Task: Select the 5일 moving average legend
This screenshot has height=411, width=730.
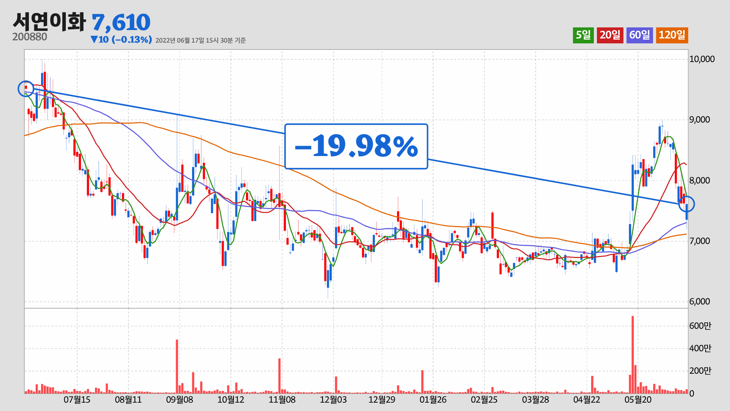Action: [583, 35]
